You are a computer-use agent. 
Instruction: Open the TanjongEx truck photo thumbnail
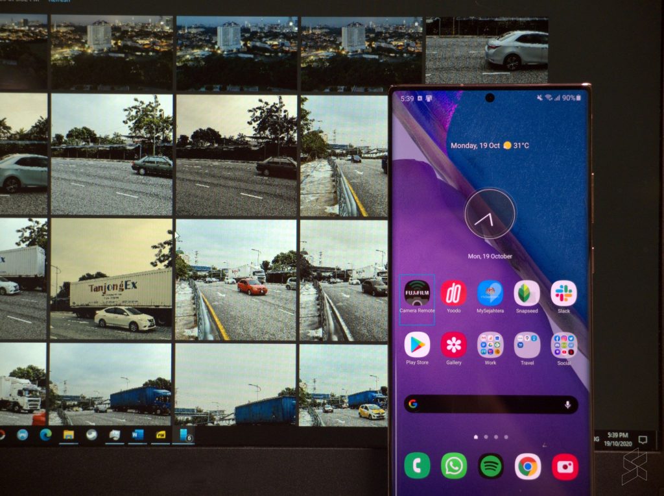112,279
